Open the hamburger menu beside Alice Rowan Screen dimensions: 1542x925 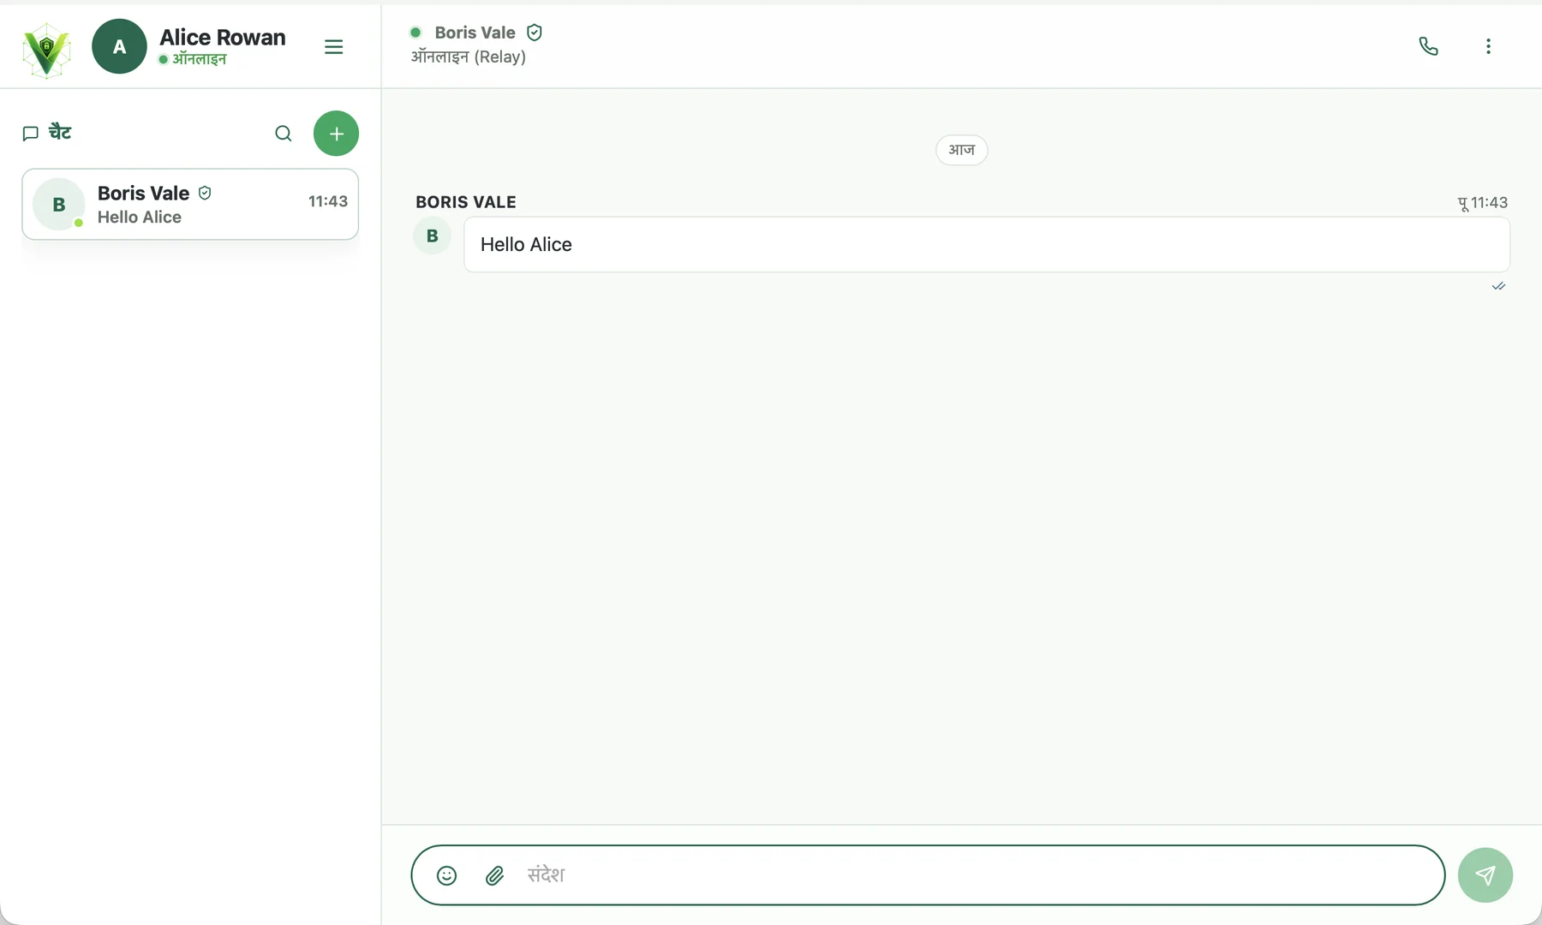point(334,47)
